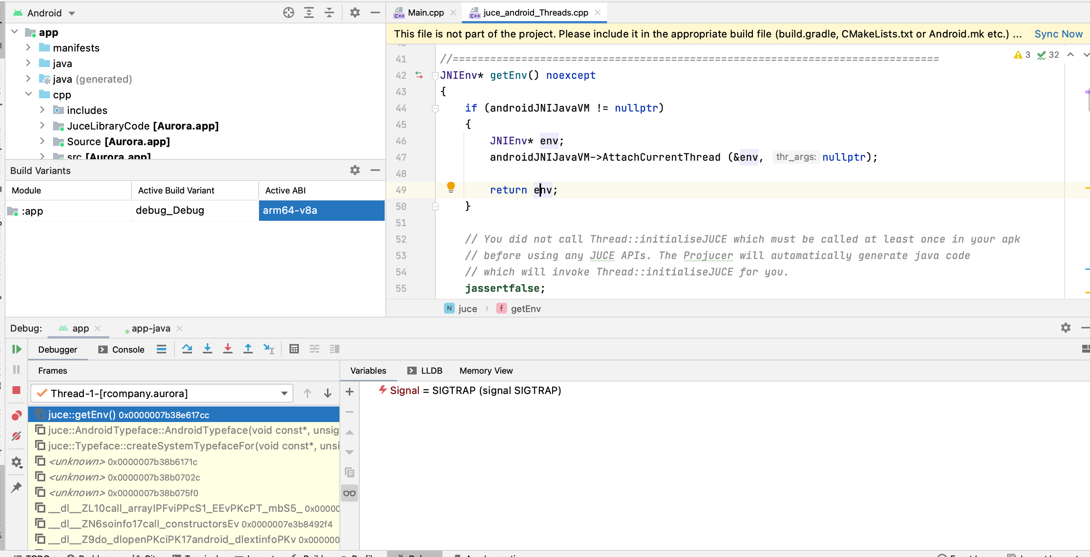
Task: Click the Step Out debugger icon
Action: [x=248, y=349]
